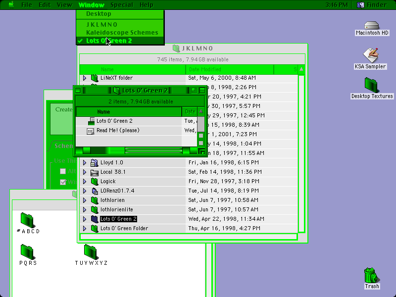Click the lothlorien folder icon
The width and height of the screenshot is (396, 297).
(x=95, y=200)
